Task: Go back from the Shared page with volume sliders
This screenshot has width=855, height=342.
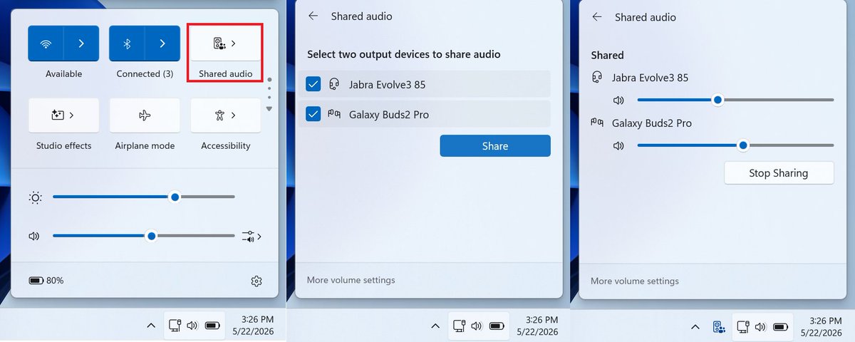Action: click(596, 16)
